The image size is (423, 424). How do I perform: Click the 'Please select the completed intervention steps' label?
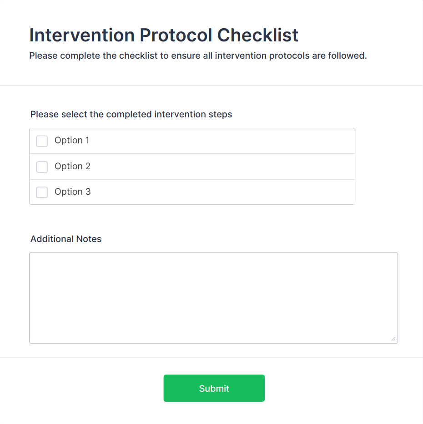click(131, 114)
